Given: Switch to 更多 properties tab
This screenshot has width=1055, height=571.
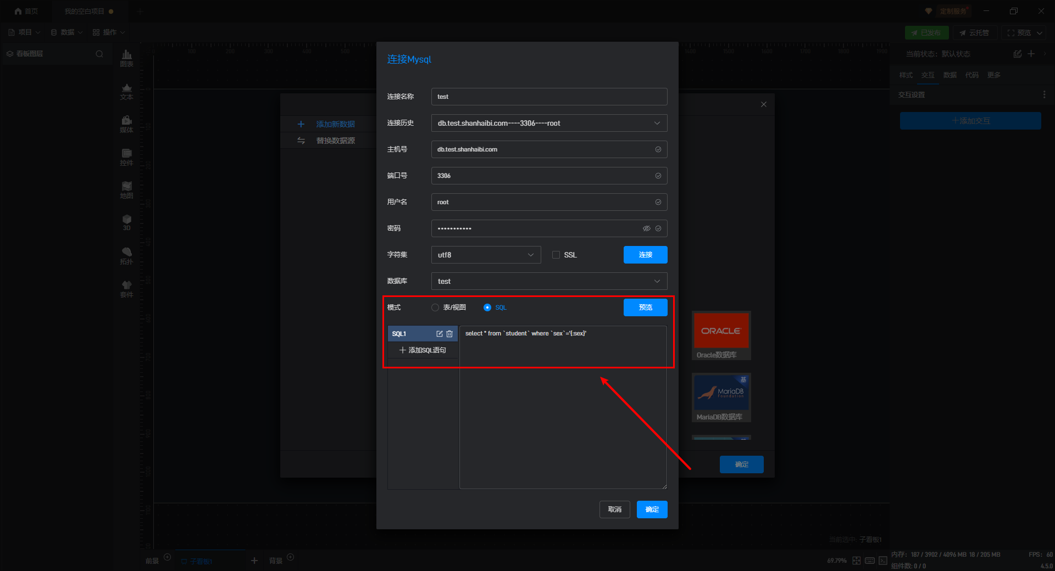Looking at the screenshot, I should pos(994,75).
